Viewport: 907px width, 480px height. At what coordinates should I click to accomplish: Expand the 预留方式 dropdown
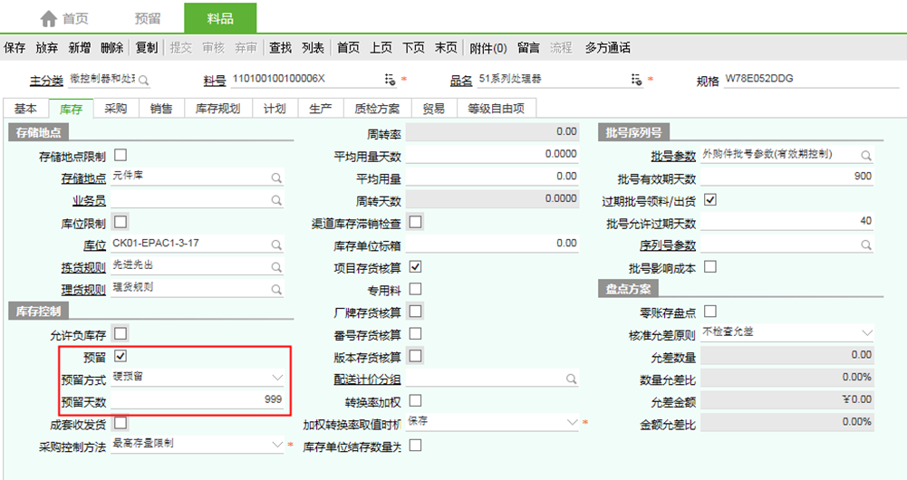[x=277, y=378]
